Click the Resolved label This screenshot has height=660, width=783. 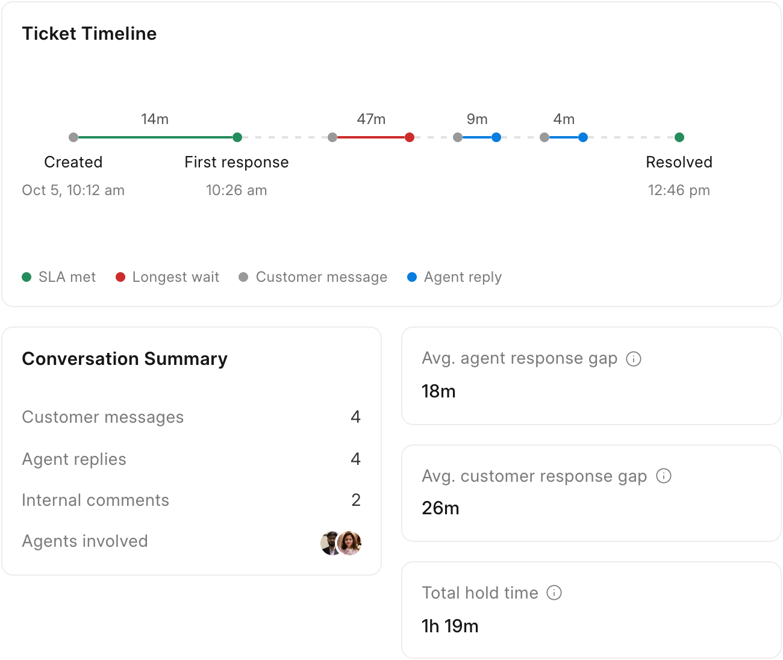pos(679,162)
